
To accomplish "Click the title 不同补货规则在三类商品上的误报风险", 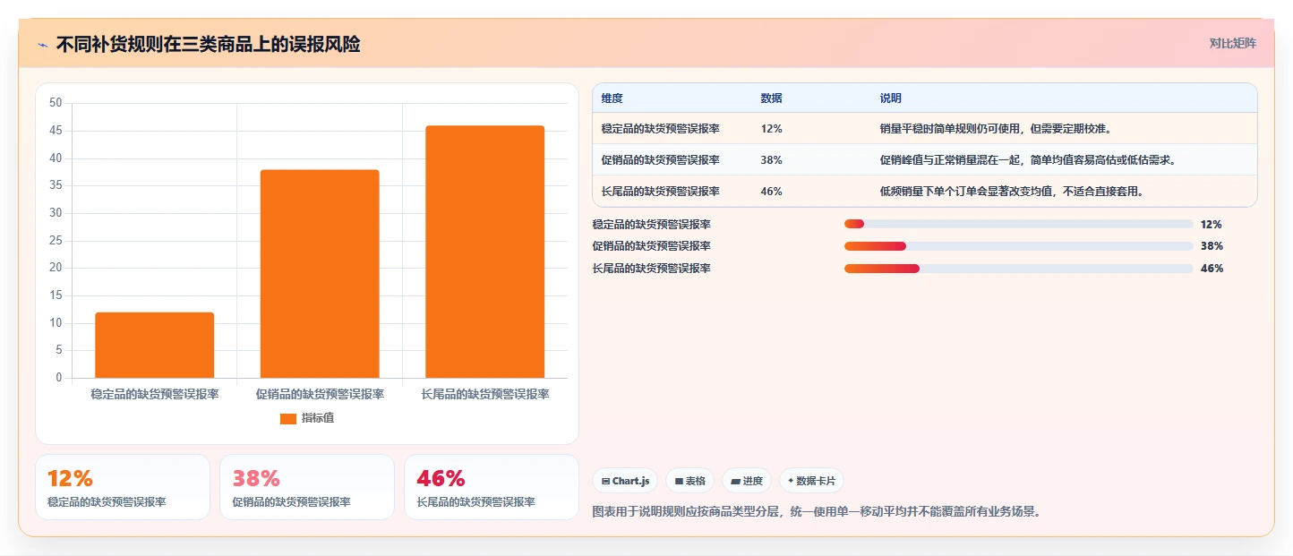I will pos(208,45).
